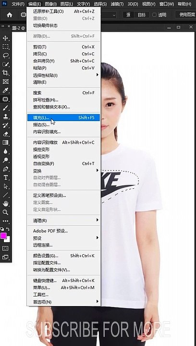The height and width of the screenshot is (346, 196).
Task: Choose Adobe PDF 预设... menu entry
Action: click(x=63, y=231)
